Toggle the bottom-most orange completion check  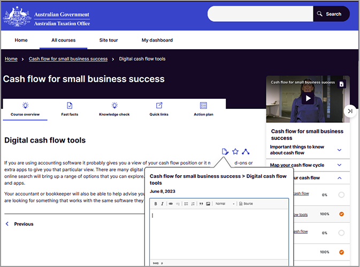point(342,252)
